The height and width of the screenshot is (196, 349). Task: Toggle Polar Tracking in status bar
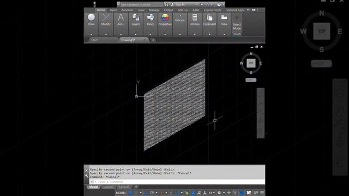click(x=152, y=193)
